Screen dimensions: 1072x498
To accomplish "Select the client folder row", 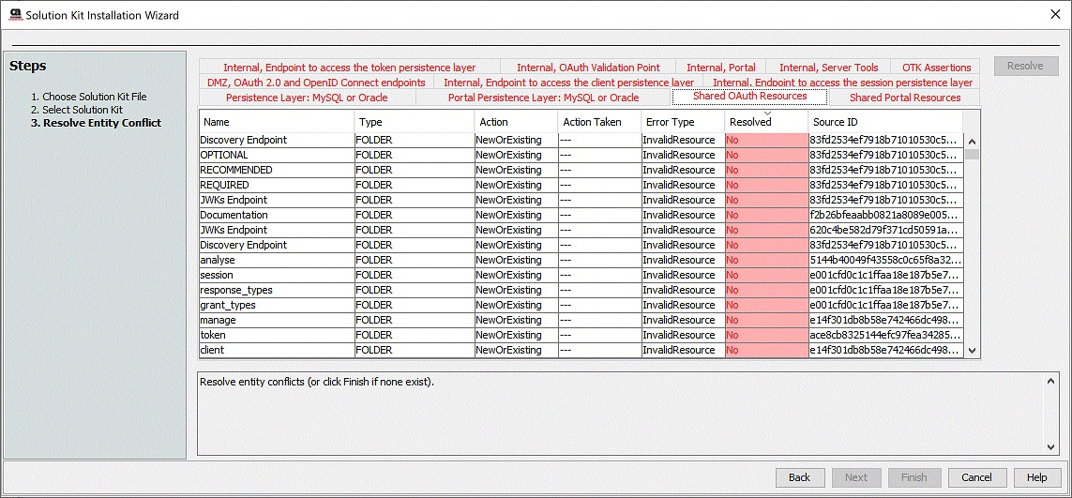I will click(x=581, y=350).
